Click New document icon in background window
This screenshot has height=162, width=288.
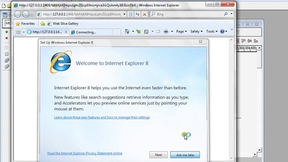(3, 6)
